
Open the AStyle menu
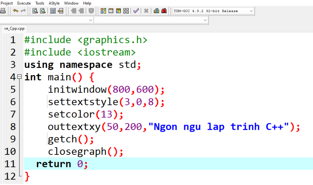[x=54, y=3]
